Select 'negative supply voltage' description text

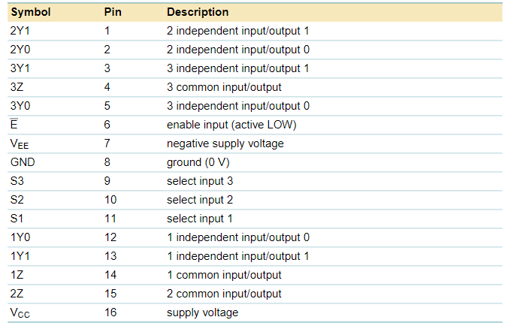point(225,143)
